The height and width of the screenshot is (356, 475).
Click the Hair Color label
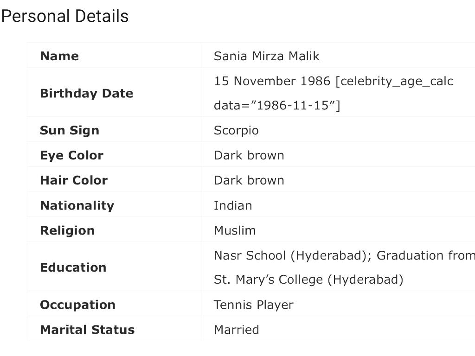(74, 180)
